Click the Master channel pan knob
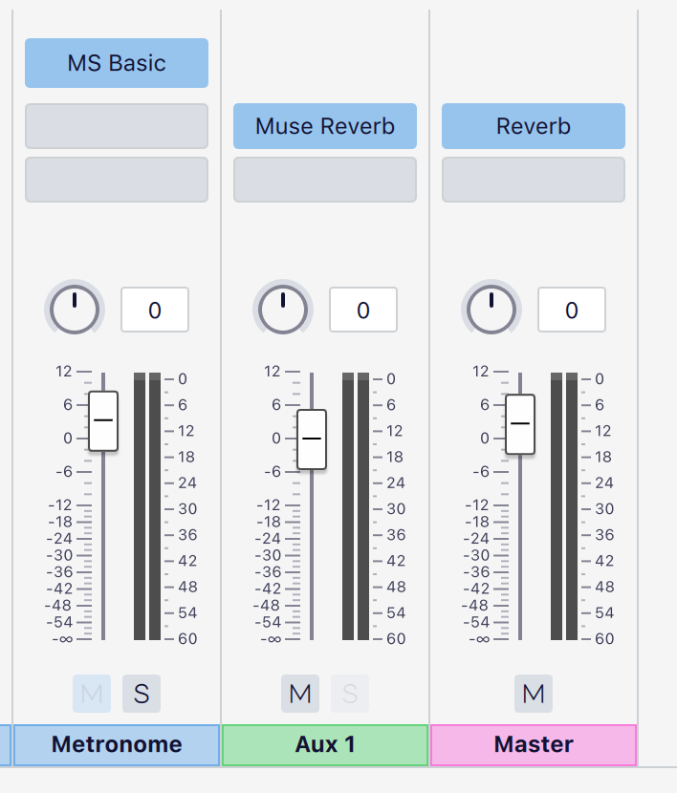Image resolution: width=677 pixels, height=793 pixels. tap(491, 310)
